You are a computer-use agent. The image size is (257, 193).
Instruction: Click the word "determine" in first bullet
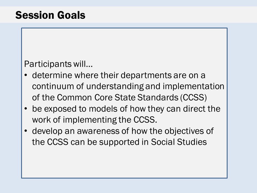[x=52, y=75]
